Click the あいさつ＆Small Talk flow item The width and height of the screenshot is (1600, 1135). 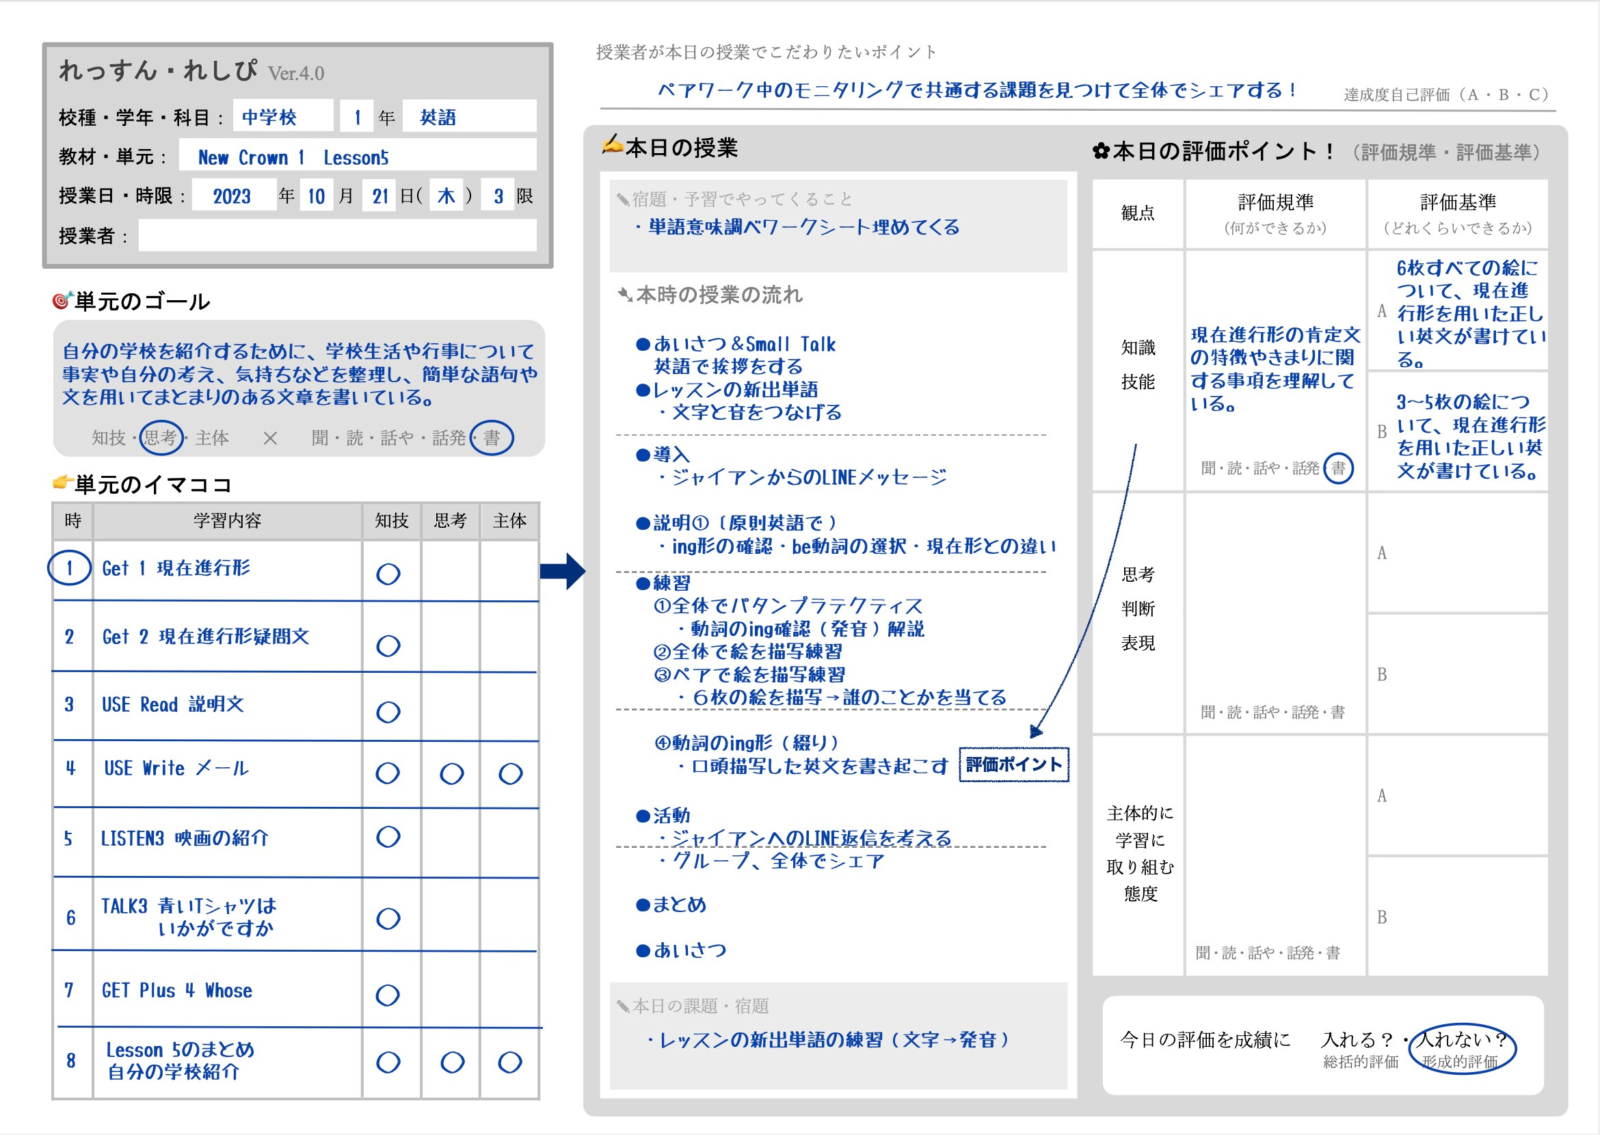pos(736,344)
